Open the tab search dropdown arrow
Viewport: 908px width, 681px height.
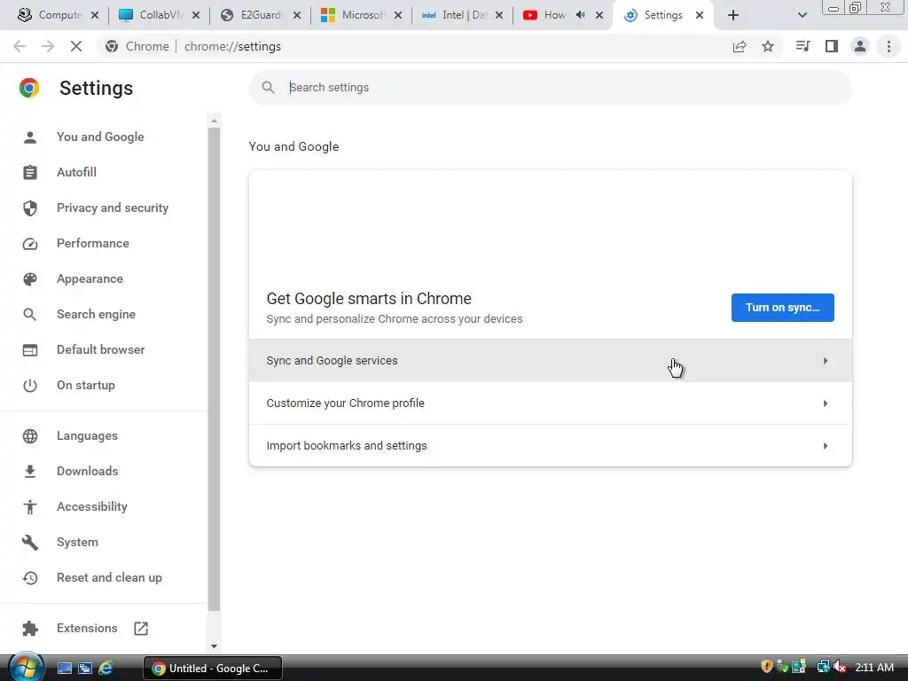(802, 16)
